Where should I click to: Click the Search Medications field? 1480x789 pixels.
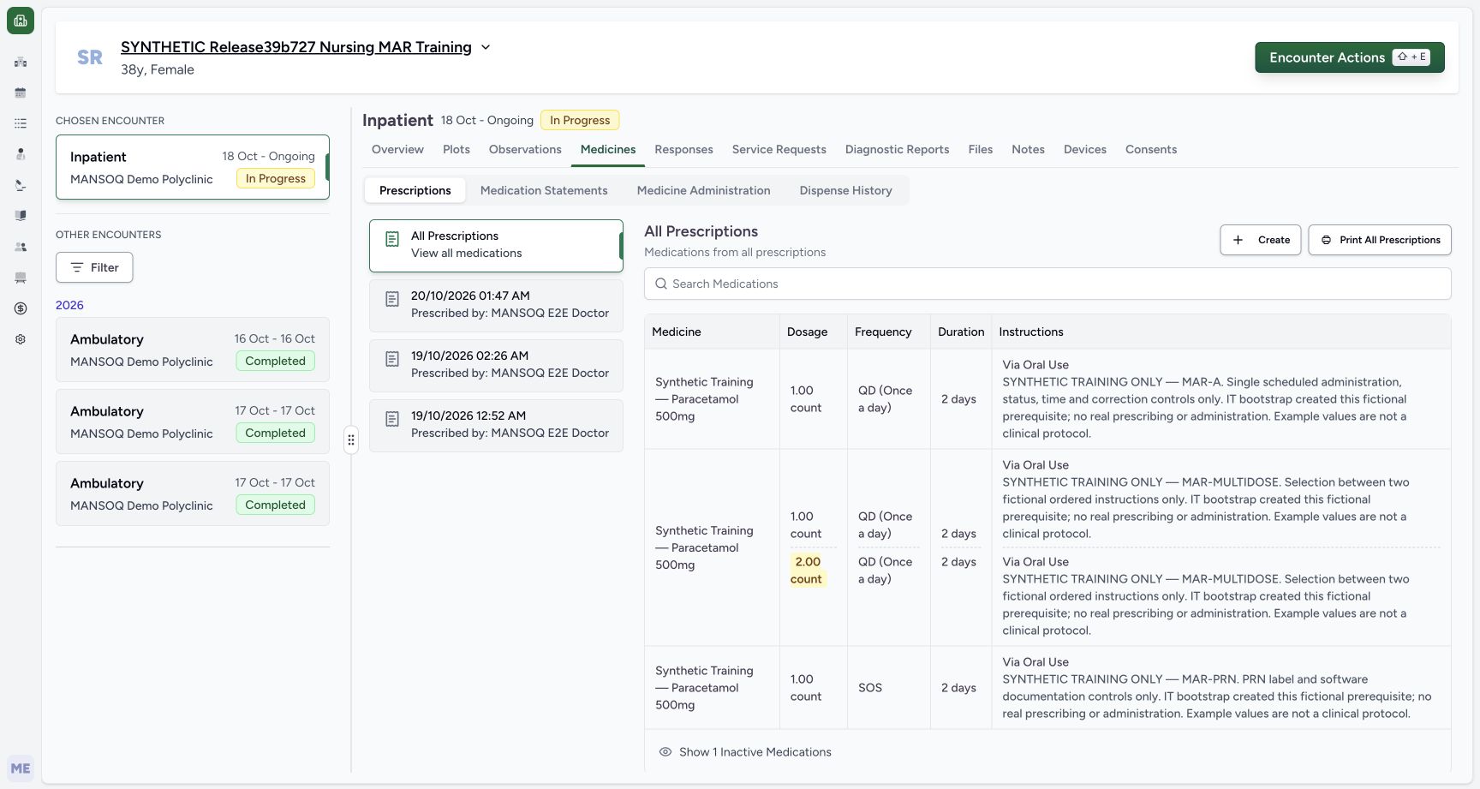tap(1047, 284)
